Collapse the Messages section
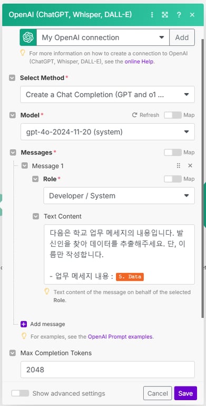The image size is (206, 406). click(x=13, y=152)
